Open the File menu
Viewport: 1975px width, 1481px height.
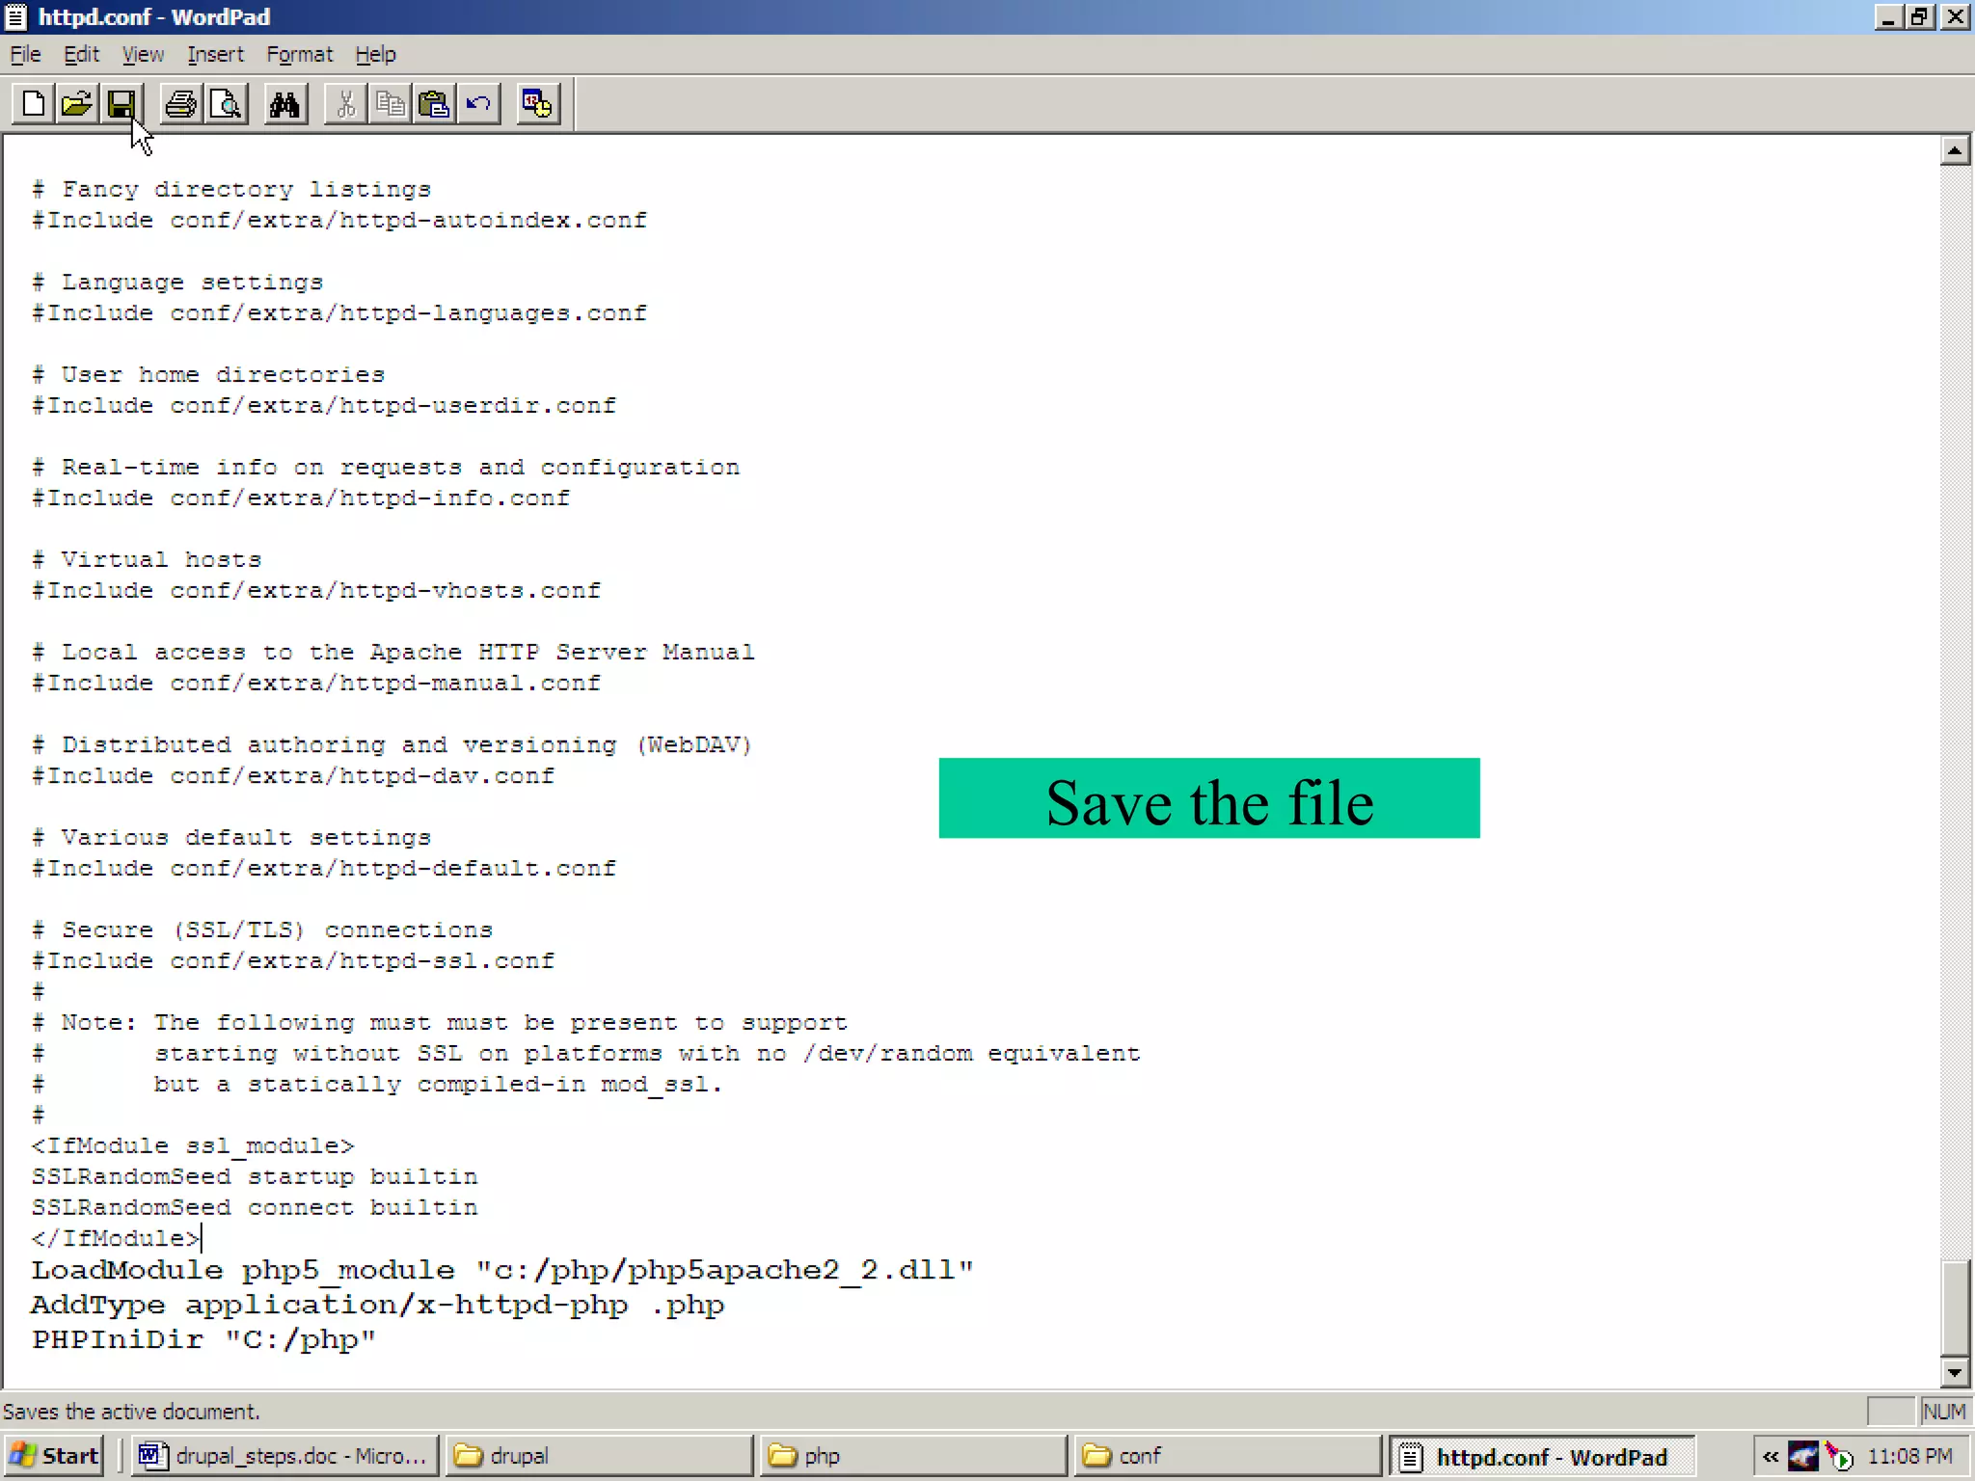pyautogui.click(x=25, y=55)
